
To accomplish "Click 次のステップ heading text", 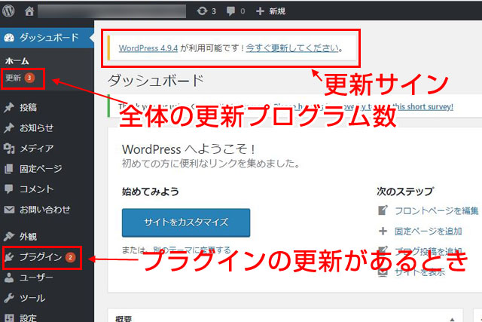I will [x=405, y=192].
